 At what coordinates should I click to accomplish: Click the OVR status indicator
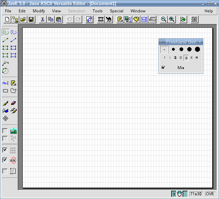[210, 194]
